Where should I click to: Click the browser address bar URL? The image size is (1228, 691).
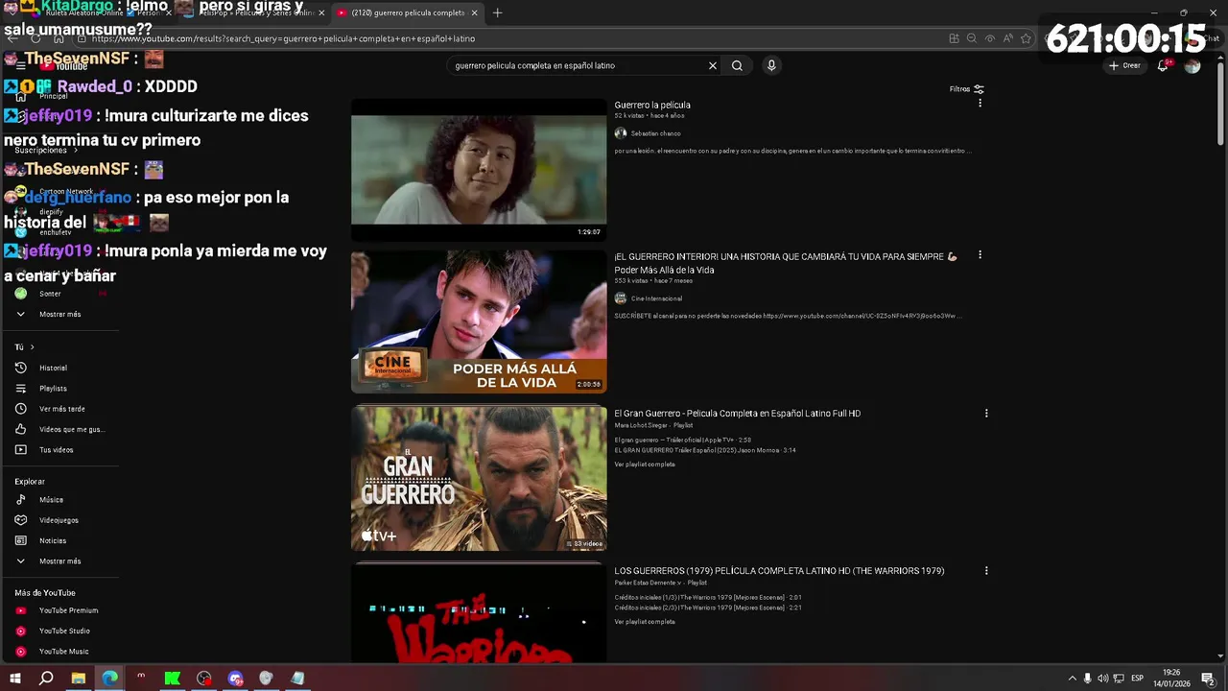284,38
